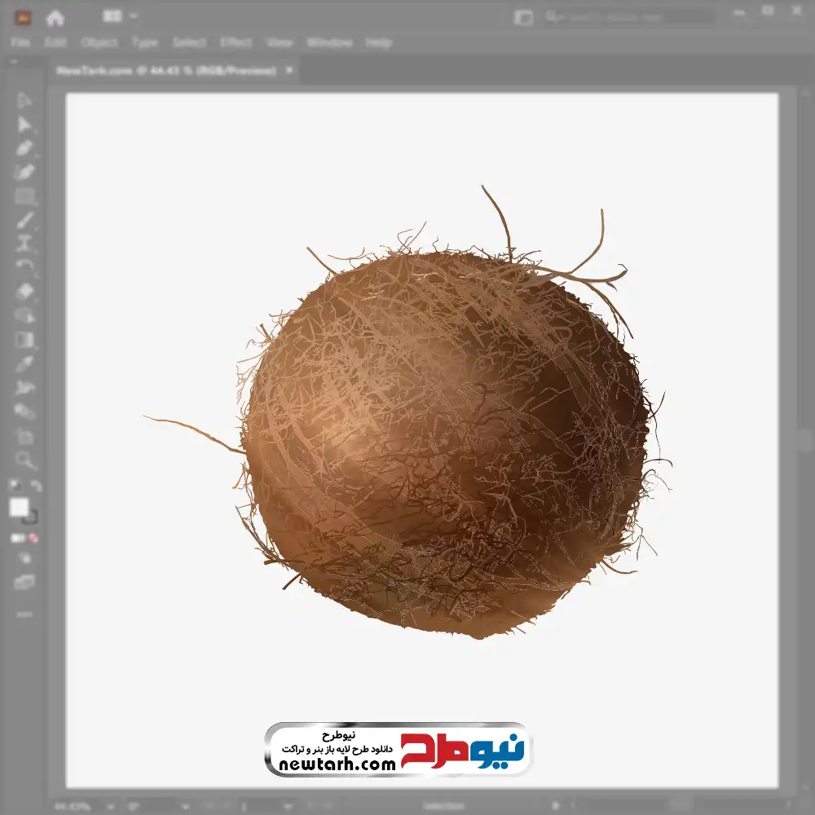The height and width of the screenshot is (815, 815).
Task: Set the fill to None
Action: [34, 538]
